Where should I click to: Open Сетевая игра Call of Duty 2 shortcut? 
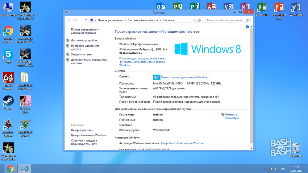pos(25,11)
